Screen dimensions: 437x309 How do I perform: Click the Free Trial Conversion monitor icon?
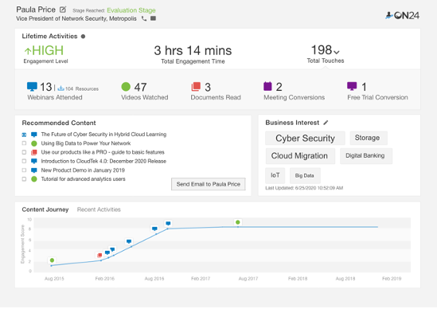pos(352,86)
